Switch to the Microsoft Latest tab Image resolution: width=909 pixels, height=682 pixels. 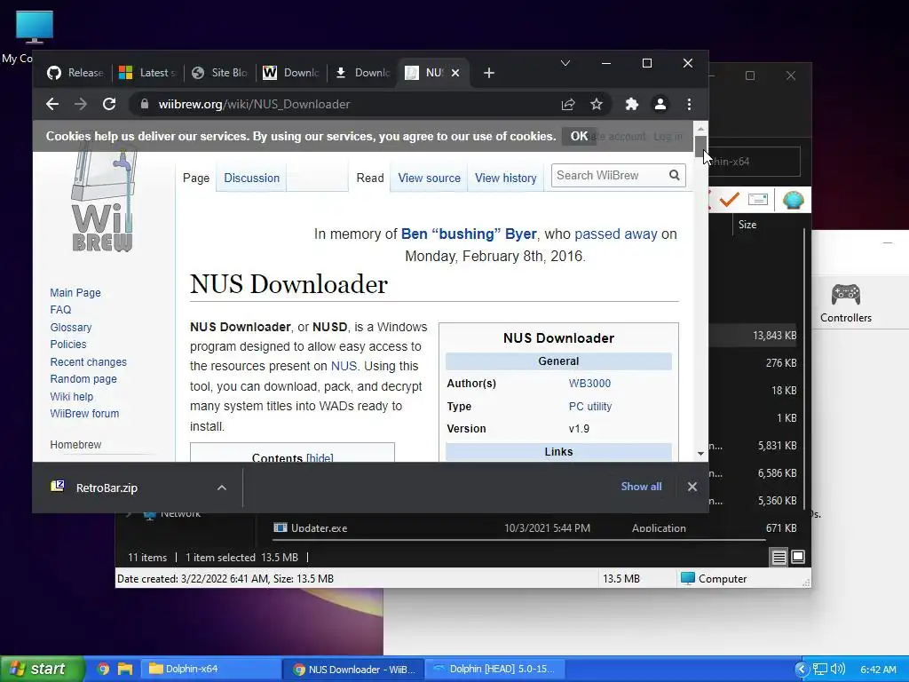click(147, 73)
